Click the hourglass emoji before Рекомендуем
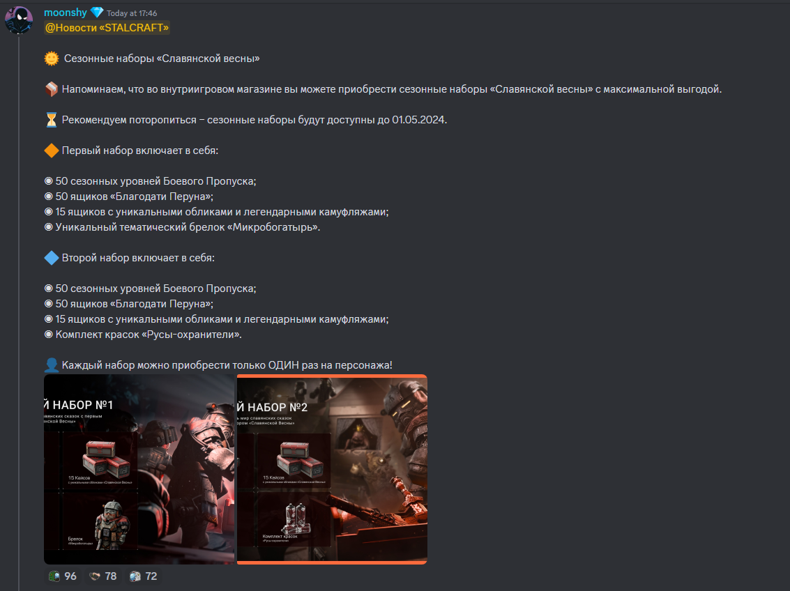Viewport: 790px width, 591px height. click(x=52, y=121)
